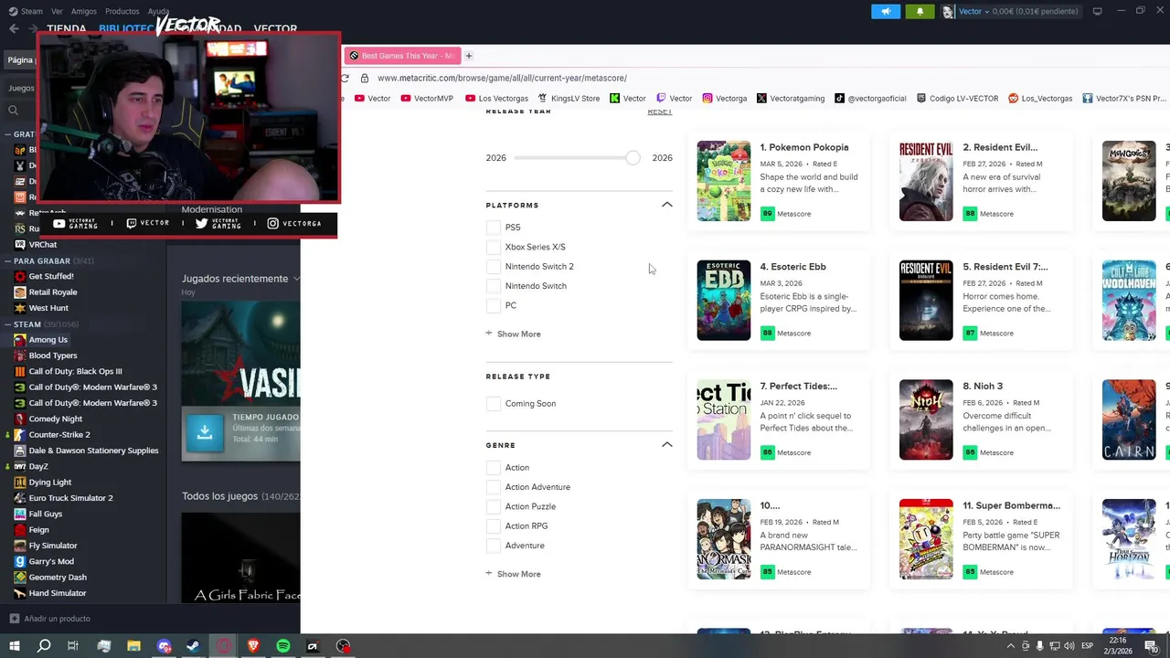The height and width of the screenshot is (658, 1170).
Task: Open the @vectorgaoficial TikTok bookmark
Action: (870, 98)
